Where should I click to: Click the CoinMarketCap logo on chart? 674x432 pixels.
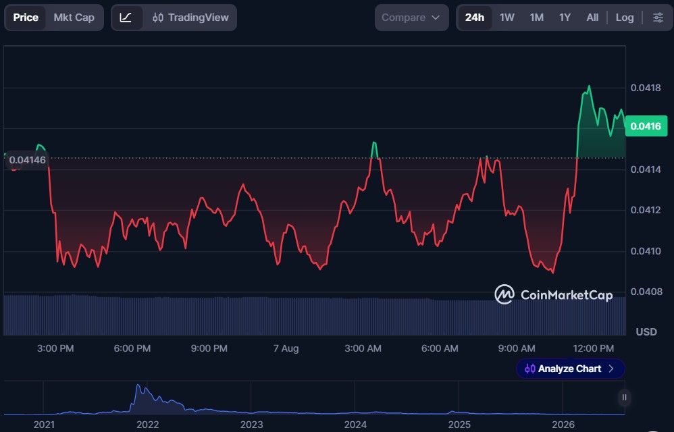[554, 294]
